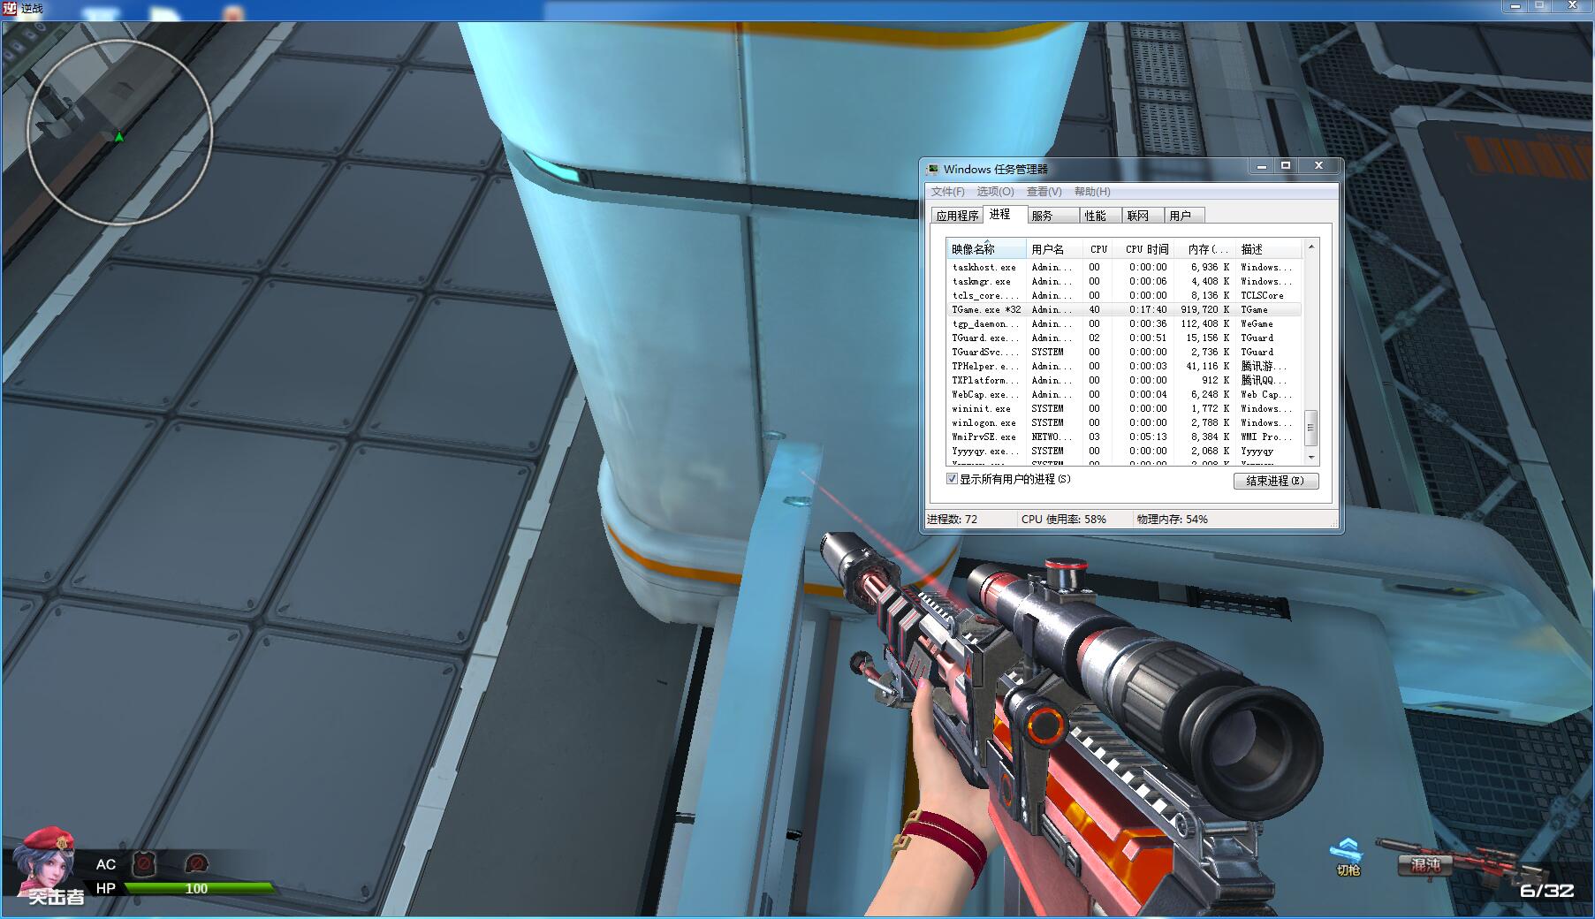Switch to the 服务 tab
This screenshot has width=1595, height=919.
point(1053,216)
